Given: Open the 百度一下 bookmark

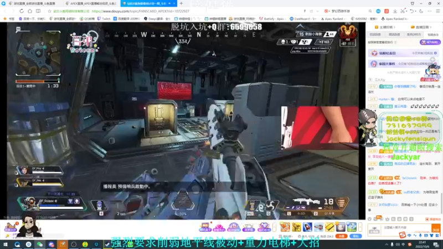Looking at the screenshot, I should pos(32,19).
